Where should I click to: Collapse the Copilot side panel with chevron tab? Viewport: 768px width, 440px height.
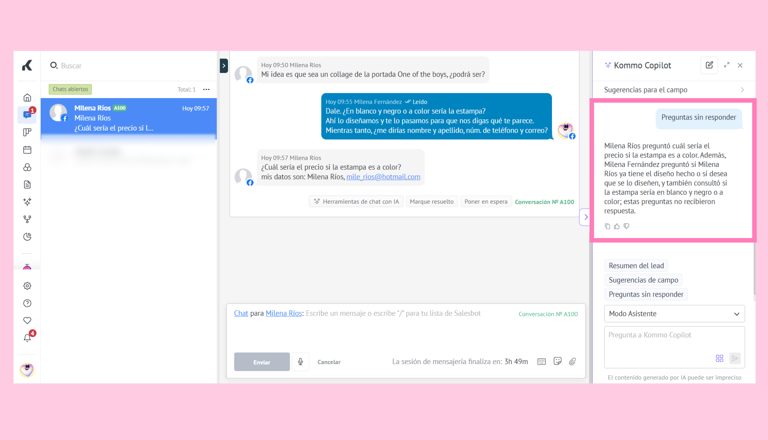pyautogui.click(x=586, y=217)
